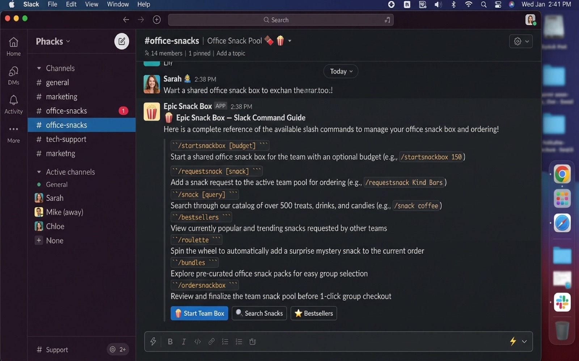
Task: Select the tech-support channel
Action: 82,139
